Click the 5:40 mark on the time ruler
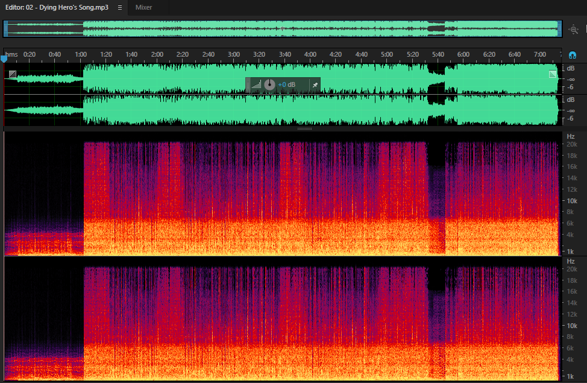The image size is (587, 383). (438, 54)
